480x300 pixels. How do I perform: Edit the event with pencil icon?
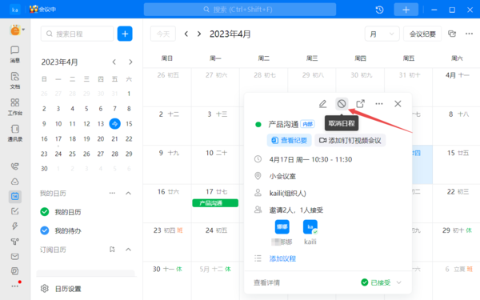[322, 104]
